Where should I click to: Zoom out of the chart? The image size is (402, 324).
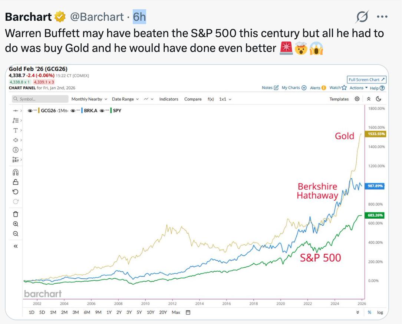coord(16,234)
